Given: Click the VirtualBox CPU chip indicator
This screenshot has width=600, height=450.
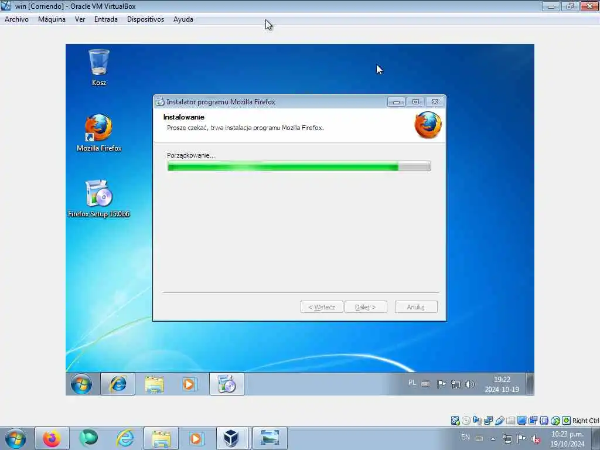Looking at the screenshot, I should 544,421.
